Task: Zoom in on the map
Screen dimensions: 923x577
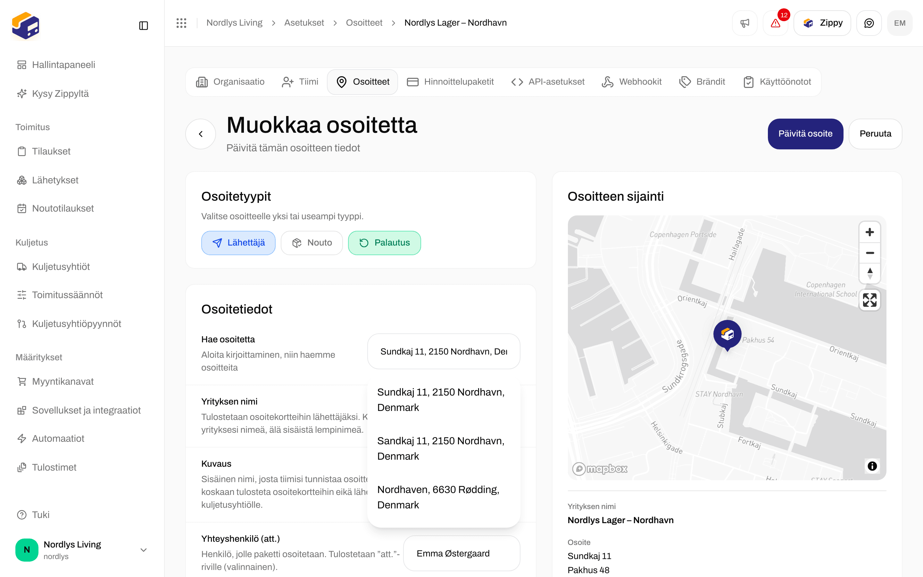Action: pyautogui.click(x=869, y=232)
